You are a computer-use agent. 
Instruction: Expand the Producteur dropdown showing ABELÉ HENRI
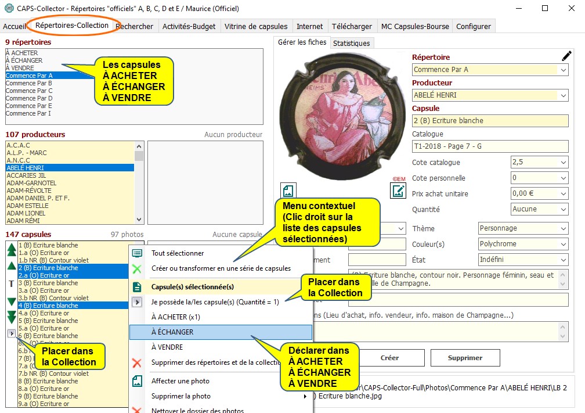click(564, 95)
